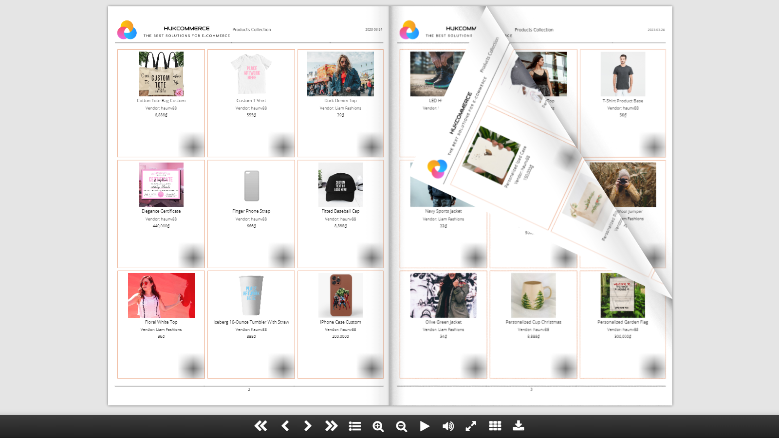Screen dimensions: 779x438
Task: Select the "Dark Denim Top" product name
Action: pos(340,101)
